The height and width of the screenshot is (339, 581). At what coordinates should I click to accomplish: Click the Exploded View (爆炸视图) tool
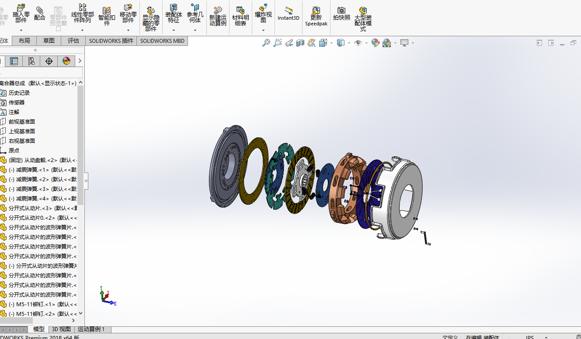tap(263, 14)
